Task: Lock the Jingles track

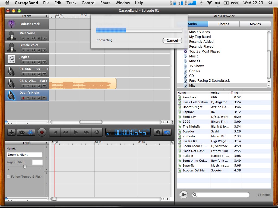Action: (39, 62)
